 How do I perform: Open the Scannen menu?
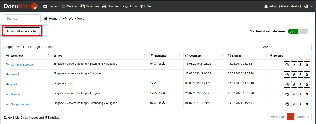pyautogui.click(x=89, y=6)
